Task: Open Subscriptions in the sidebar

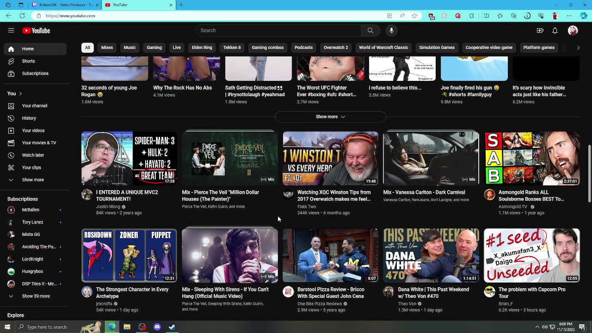Action: (35, 74)
